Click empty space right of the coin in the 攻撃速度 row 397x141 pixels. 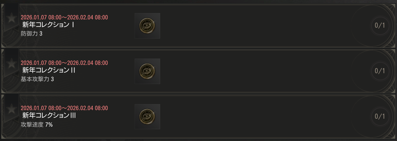pos(255,117)
